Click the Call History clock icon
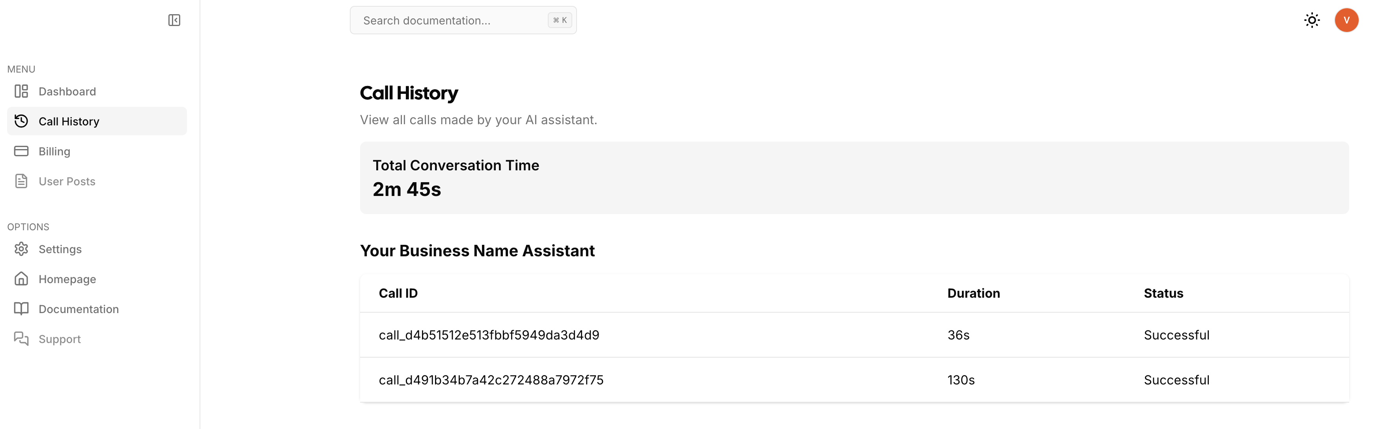Screen dimensions: 1378x429 (x=21, y=121)
